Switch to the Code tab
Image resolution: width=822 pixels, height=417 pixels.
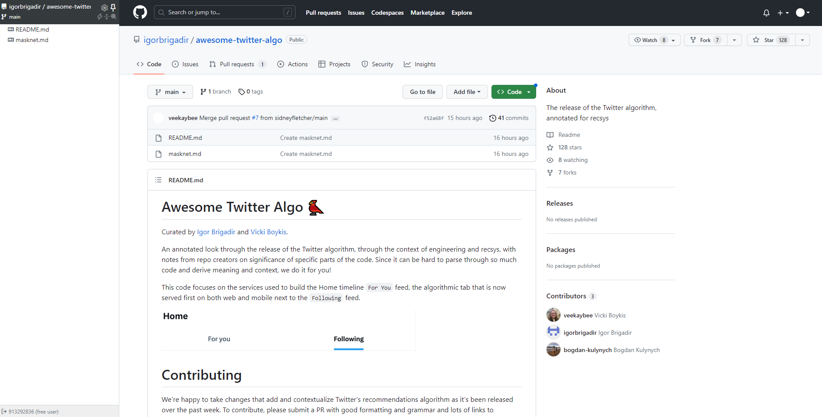pyautogui.click(x=149, y=64)
